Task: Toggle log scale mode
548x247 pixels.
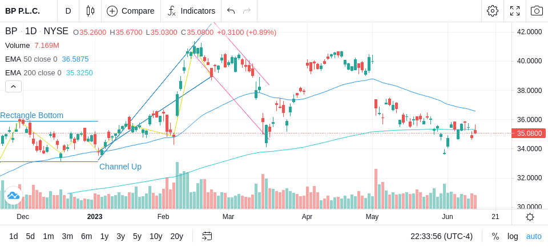Action: pyautogui.click(x=513, y=236)
